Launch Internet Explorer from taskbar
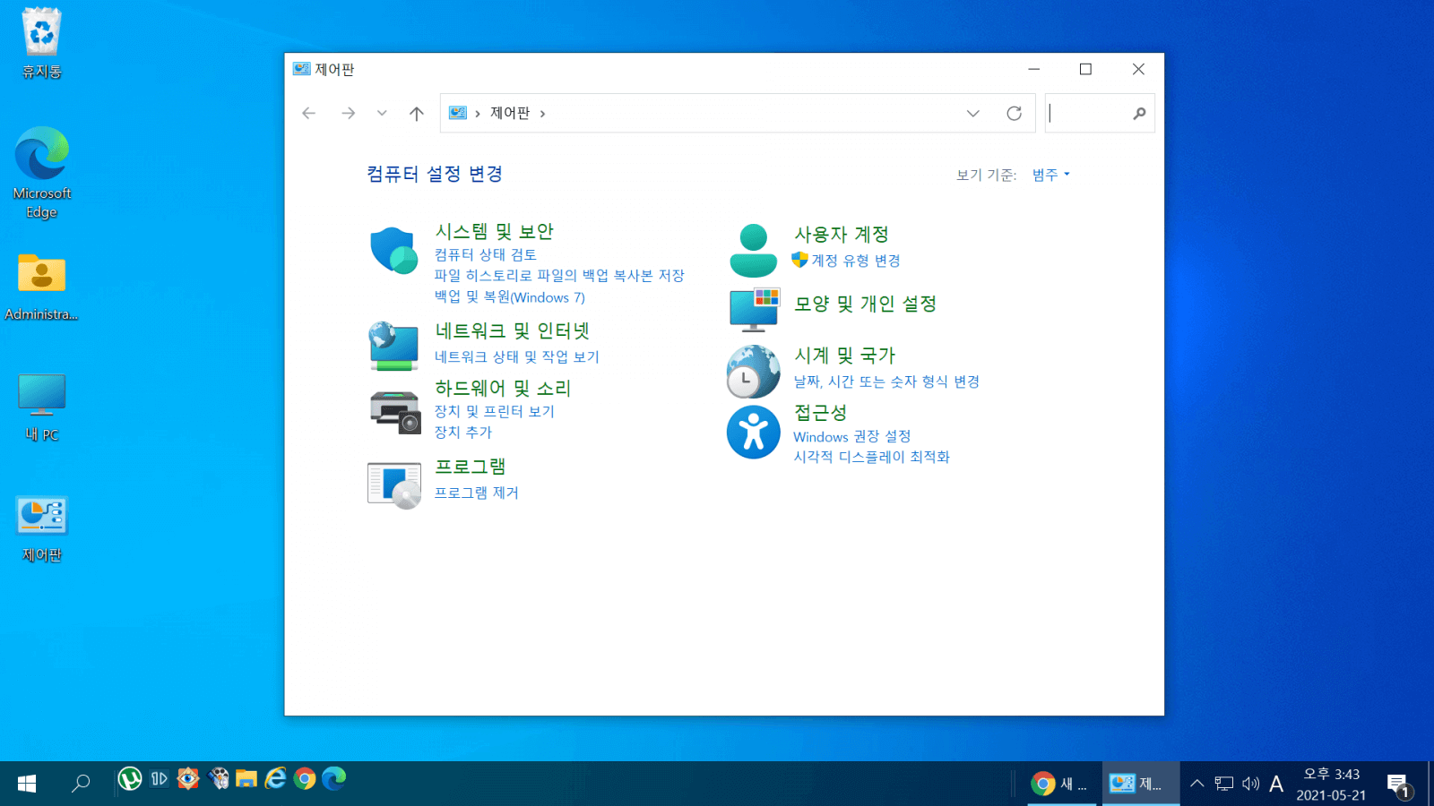 [x=275, y=779]
